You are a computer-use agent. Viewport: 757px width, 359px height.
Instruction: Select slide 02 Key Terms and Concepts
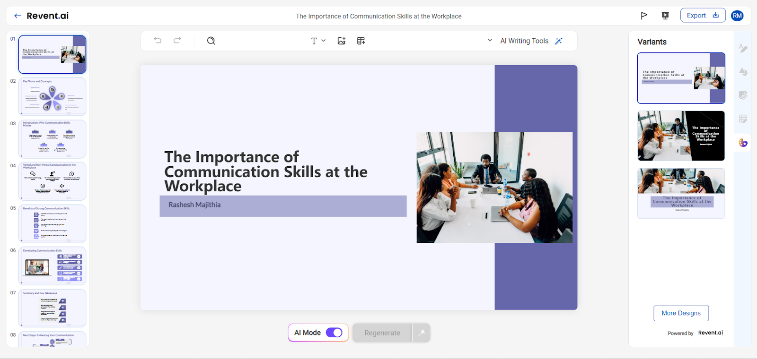tap(52, 96)
